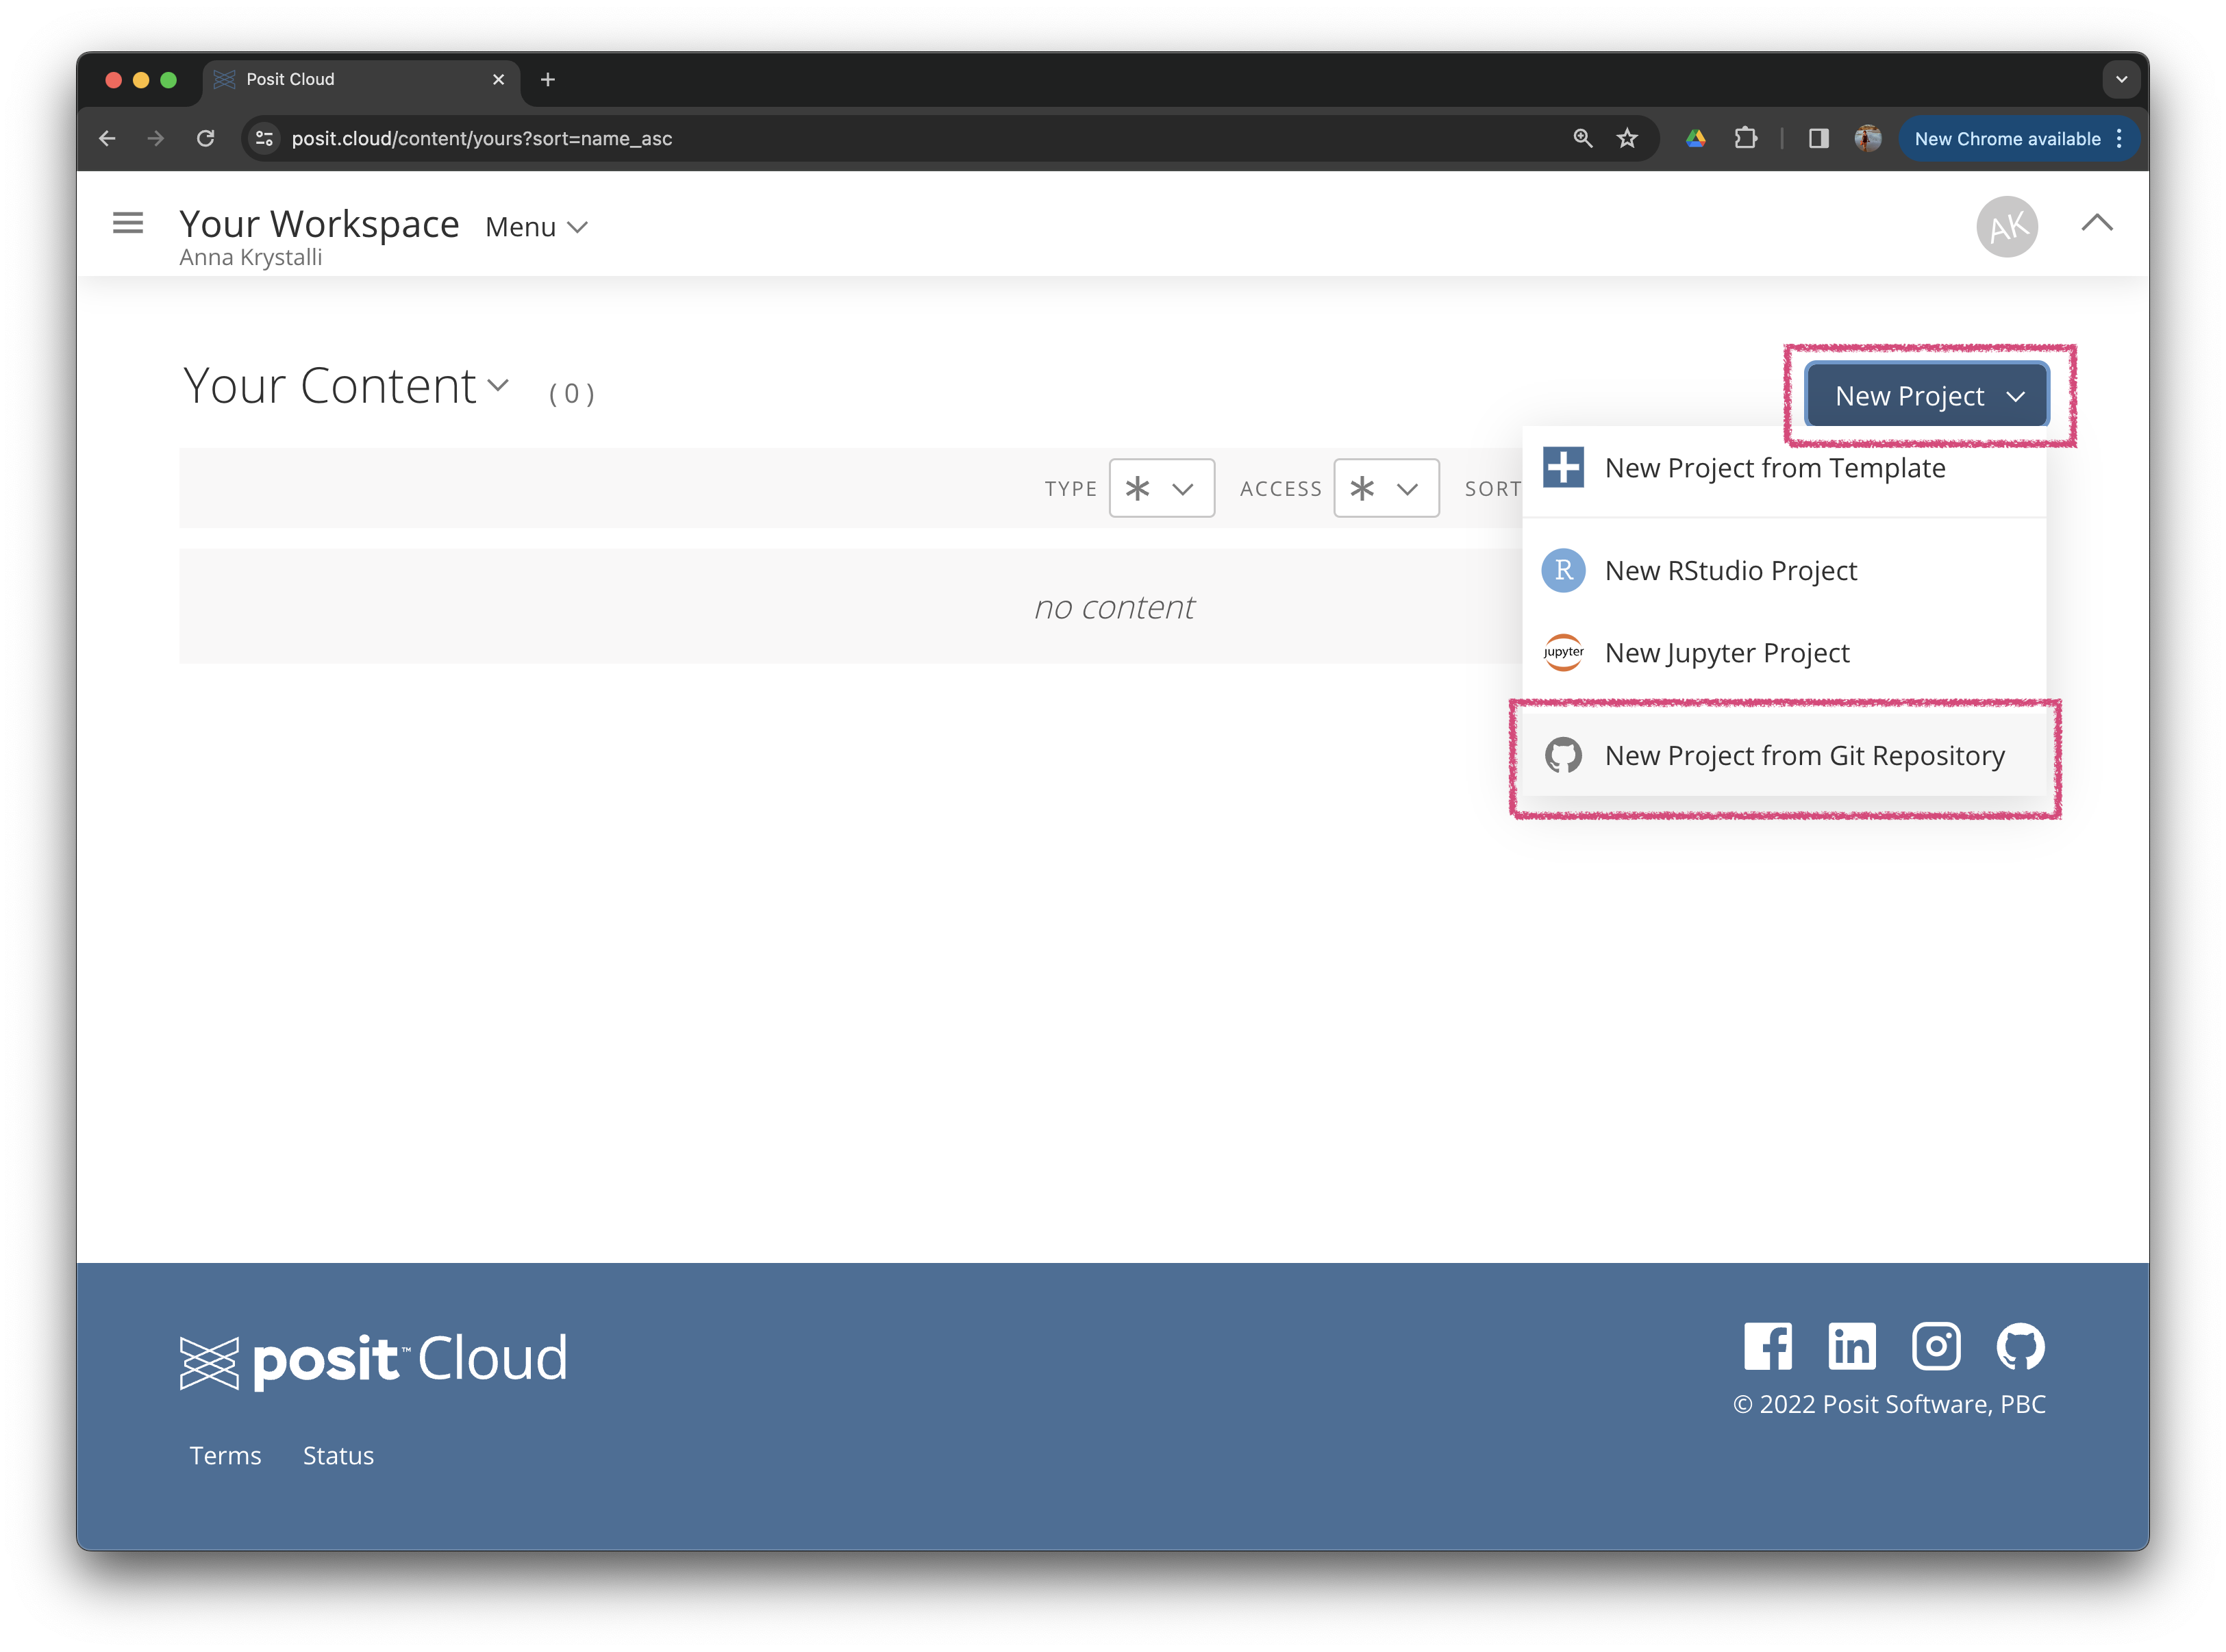Image resolution: width=2226 pixels, height=1652 pixels.
Task: Go forward with the browser forward arrow
Action: tap(156, 139)
